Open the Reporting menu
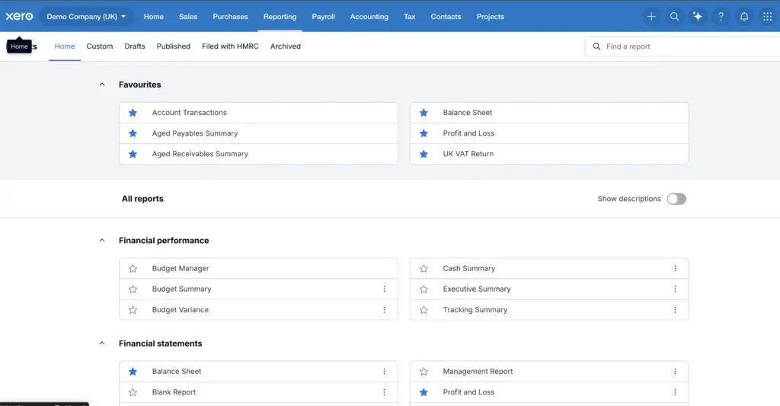The width and height of the screenshot is (780, 406). click(x=280, y=17)
